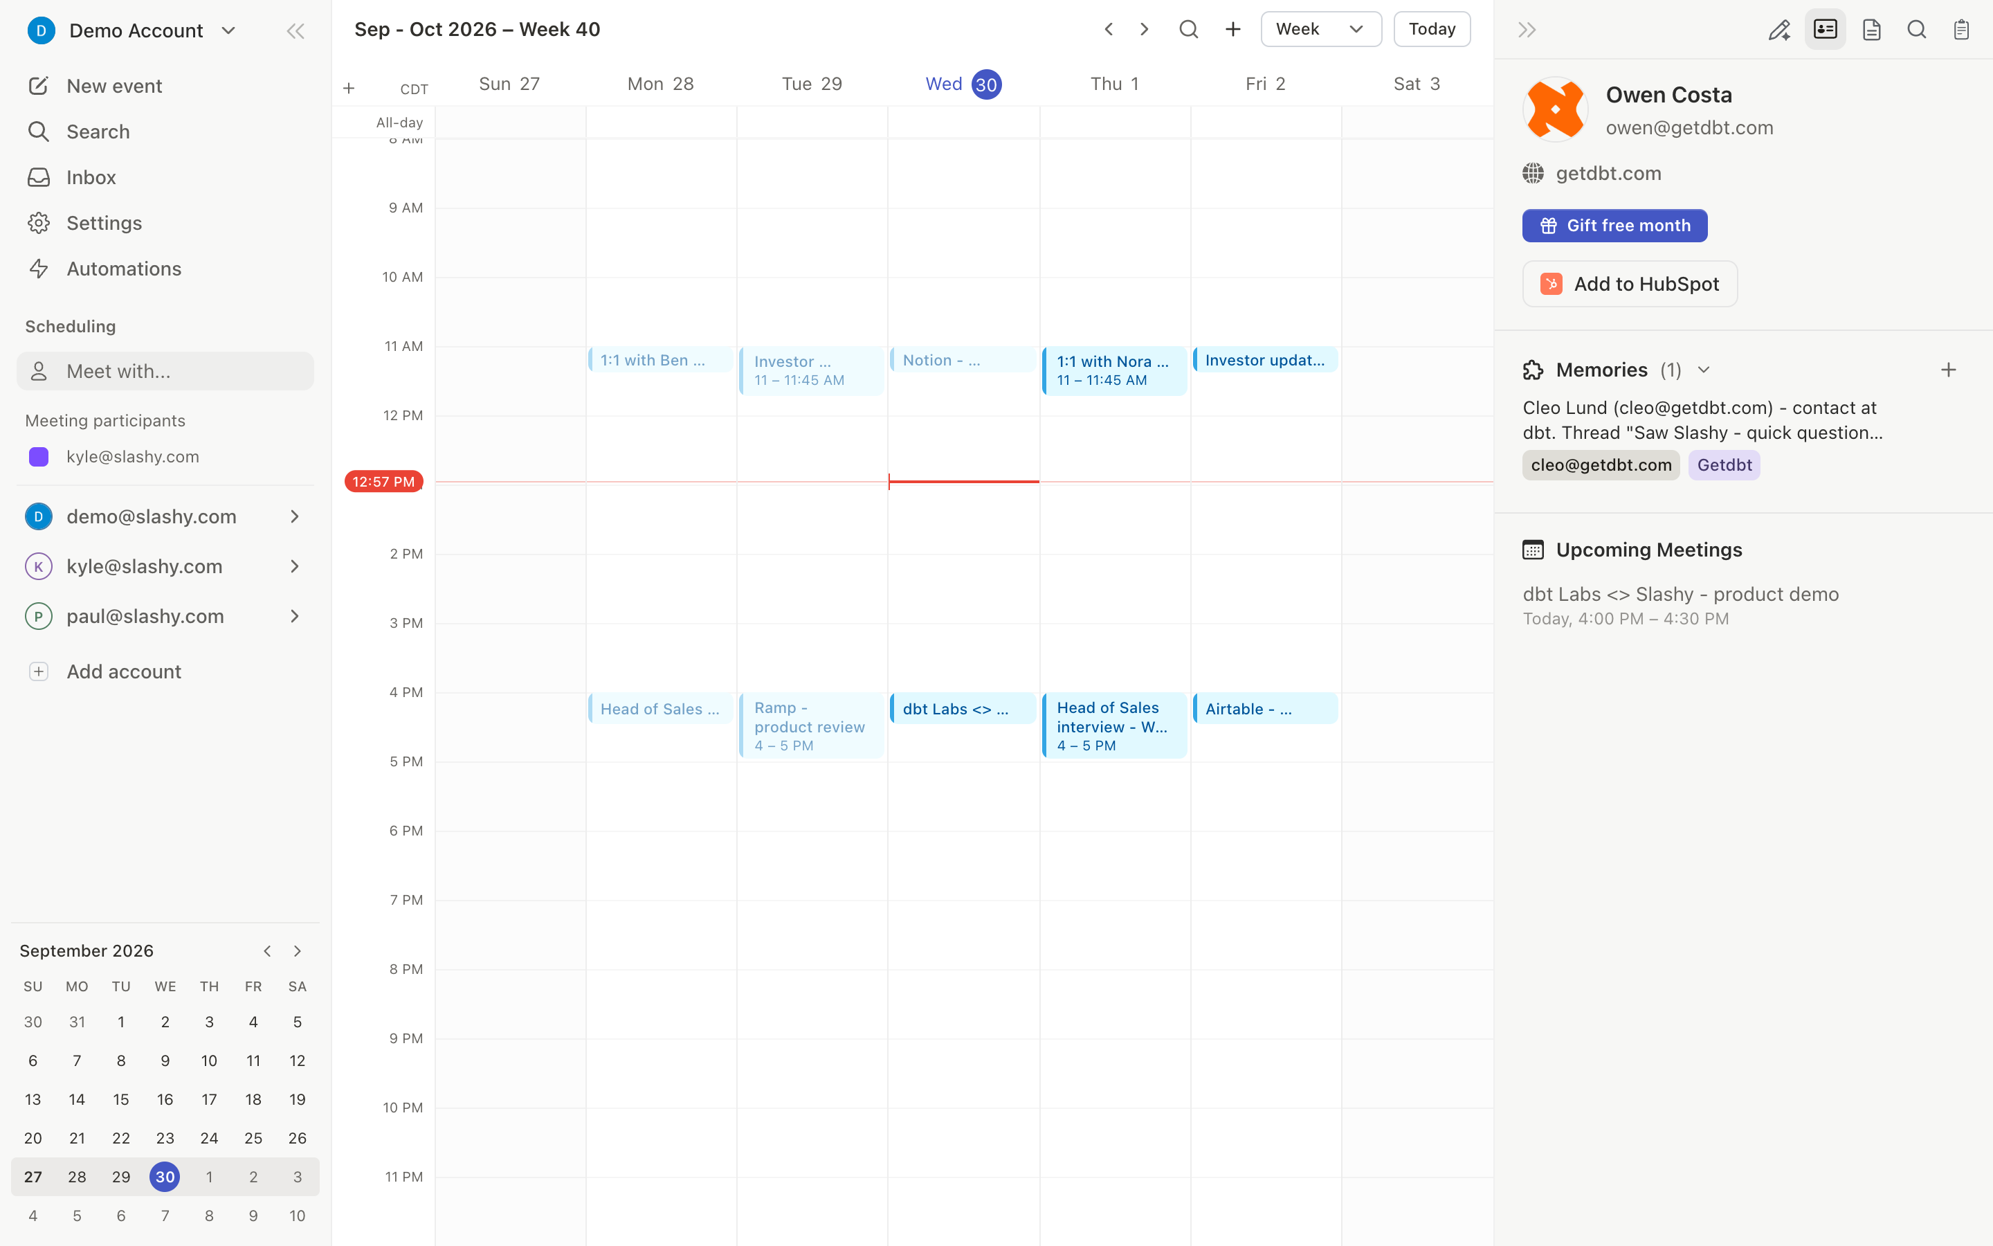
Task: Open dbt Labs <> Slashy upcoming meeting
Action: (x=1680, y=606)
